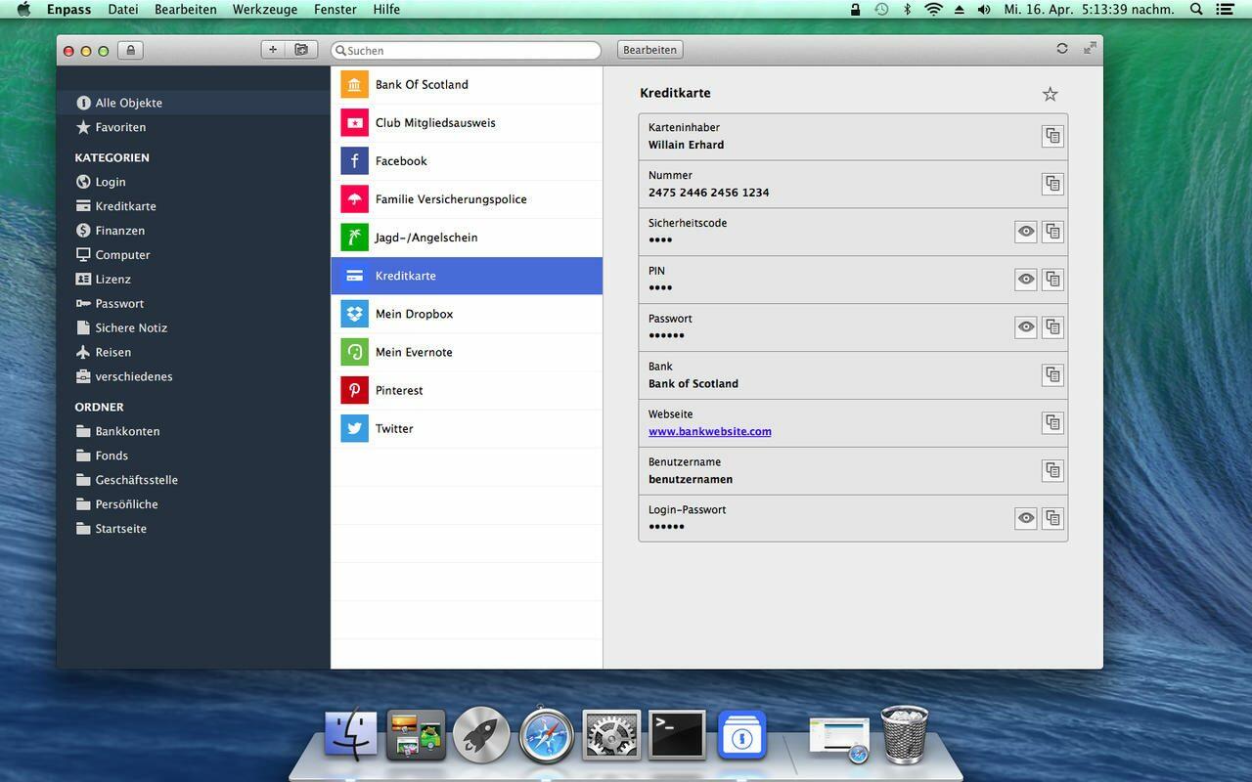Open Launchpad from the Dock

(480, 735)
